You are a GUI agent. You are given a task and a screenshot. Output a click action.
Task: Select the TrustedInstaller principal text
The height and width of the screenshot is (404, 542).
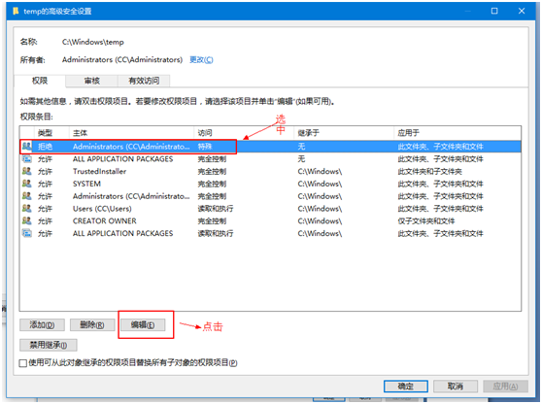pyautogui.click(x=99, y=172)
